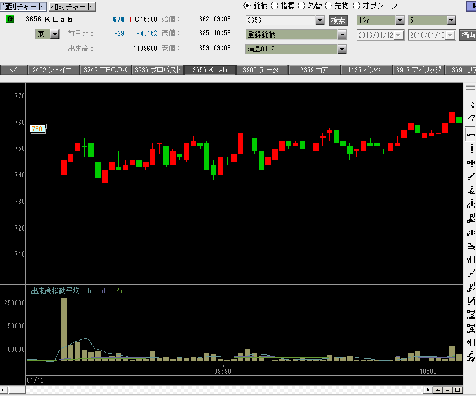Select the two-point segment line tool
The image size is (476, 396).
[471, 273]
